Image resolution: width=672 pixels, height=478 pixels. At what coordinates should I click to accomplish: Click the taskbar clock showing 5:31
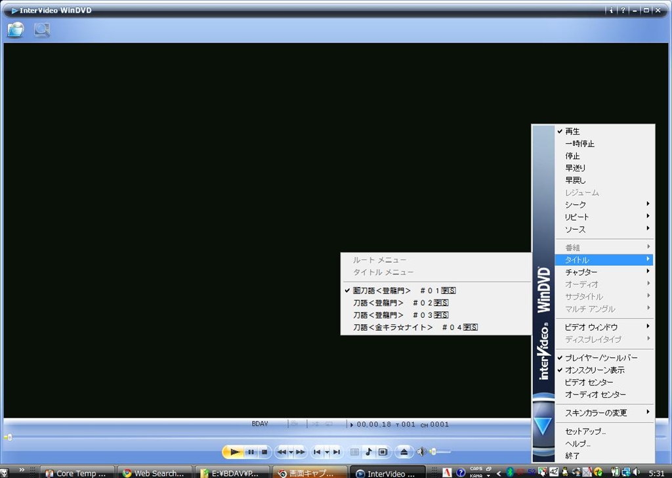pos(656,473)
